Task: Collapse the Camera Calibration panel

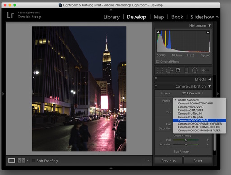Action: [210, 86]
